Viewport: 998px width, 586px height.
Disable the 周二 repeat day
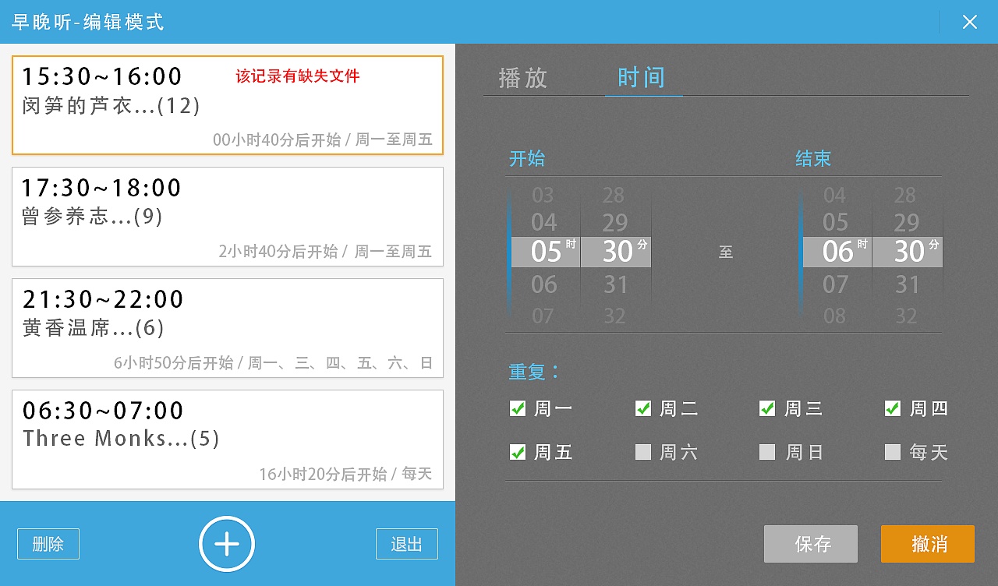point(642,408)
